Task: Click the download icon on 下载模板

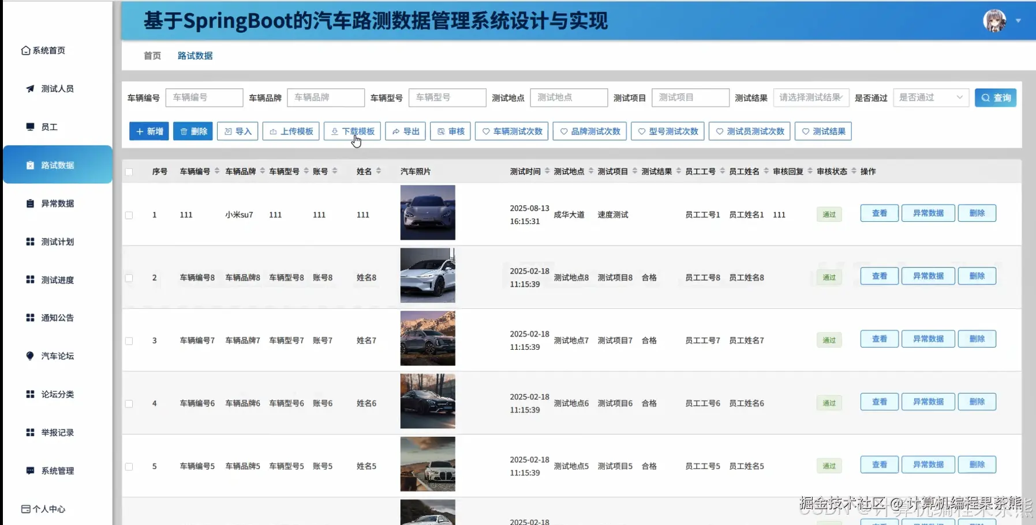Action: tap(335, 132)
